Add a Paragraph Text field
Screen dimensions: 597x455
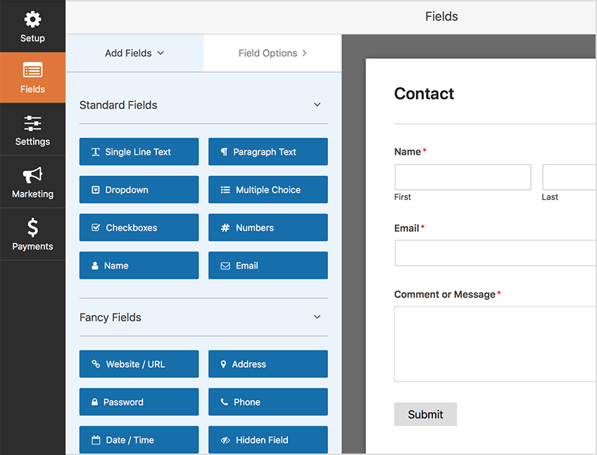268,152
